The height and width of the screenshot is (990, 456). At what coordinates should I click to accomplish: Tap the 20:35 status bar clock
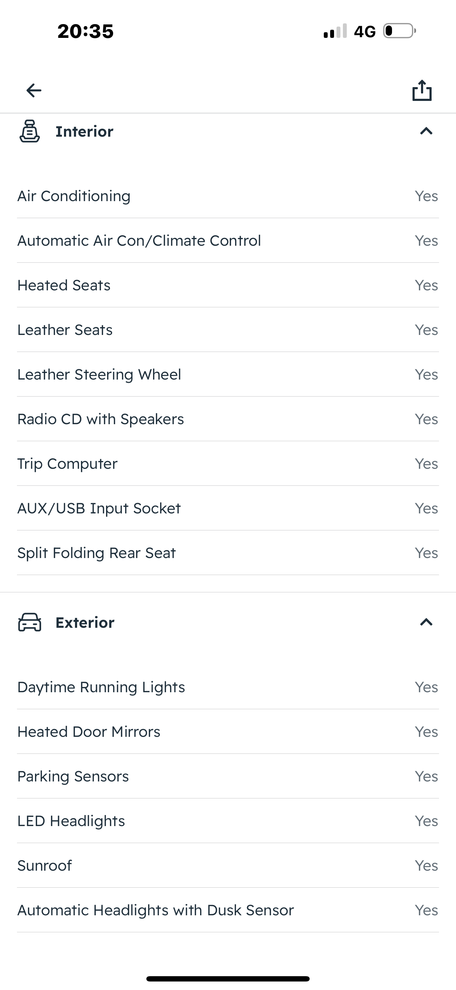click(x=86, y=31)
